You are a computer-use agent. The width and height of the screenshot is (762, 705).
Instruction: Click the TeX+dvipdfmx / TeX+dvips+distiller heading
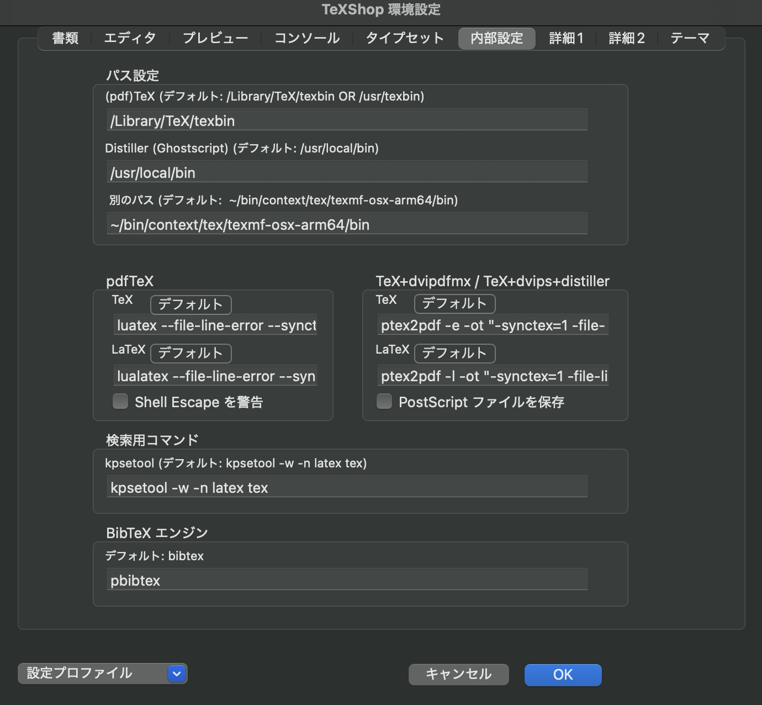pos(493,281)
